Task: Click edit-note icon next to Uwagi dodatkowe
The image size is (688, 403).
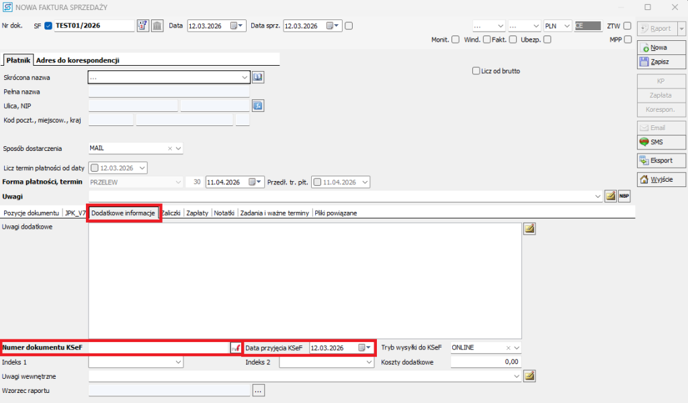Action: coord(529,229)
